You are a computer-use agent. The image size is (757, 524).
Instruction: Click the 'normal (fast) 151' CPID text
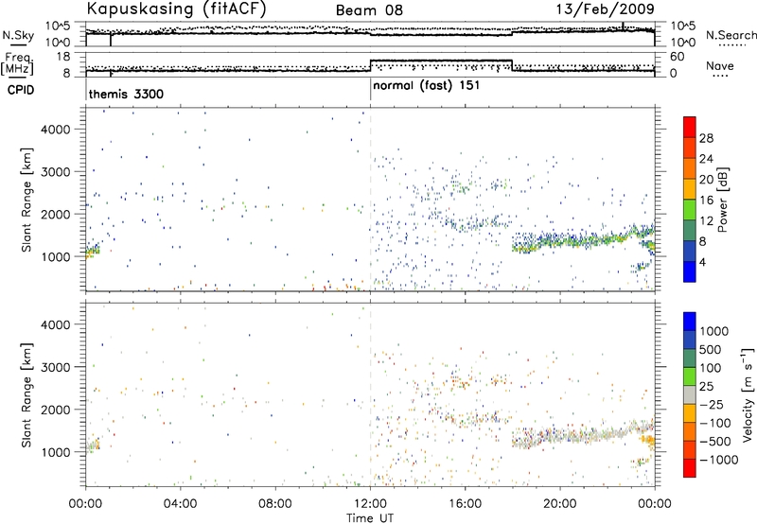[x=427, y=86]
